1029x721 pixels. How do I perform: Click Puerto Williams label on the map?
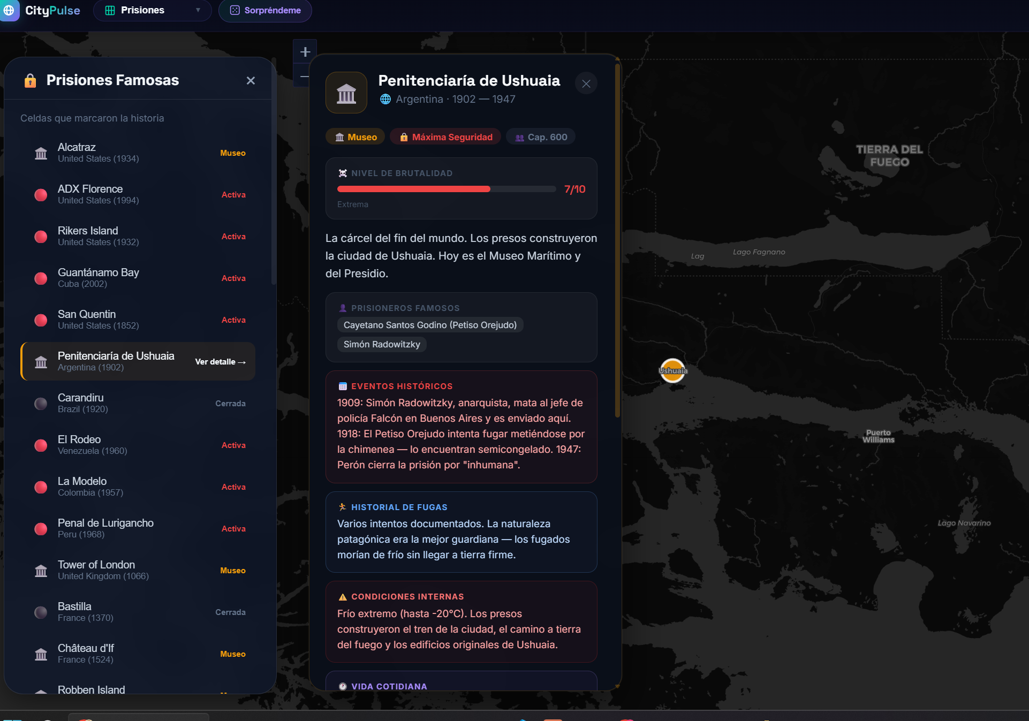click(x=878, y=436)
